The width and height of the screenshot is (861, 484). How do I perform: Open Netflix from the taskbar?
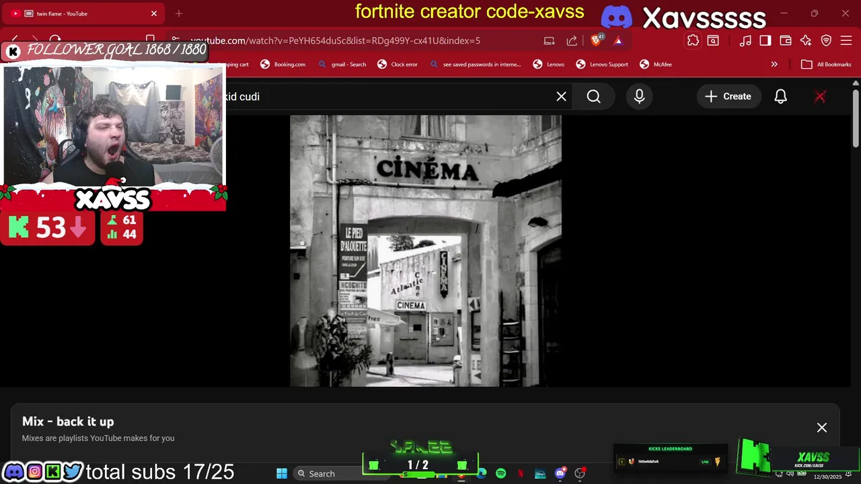(x=521, y=474)
